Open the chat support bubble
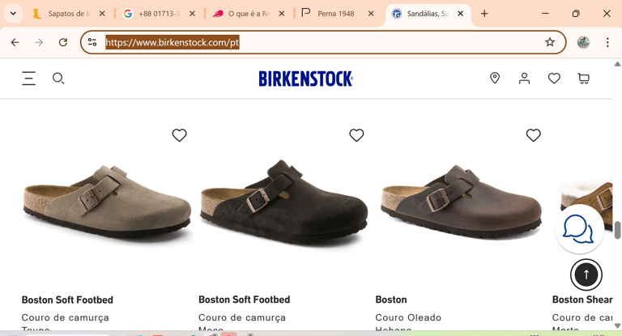This screenshot has height=336, width=622. 579,229
